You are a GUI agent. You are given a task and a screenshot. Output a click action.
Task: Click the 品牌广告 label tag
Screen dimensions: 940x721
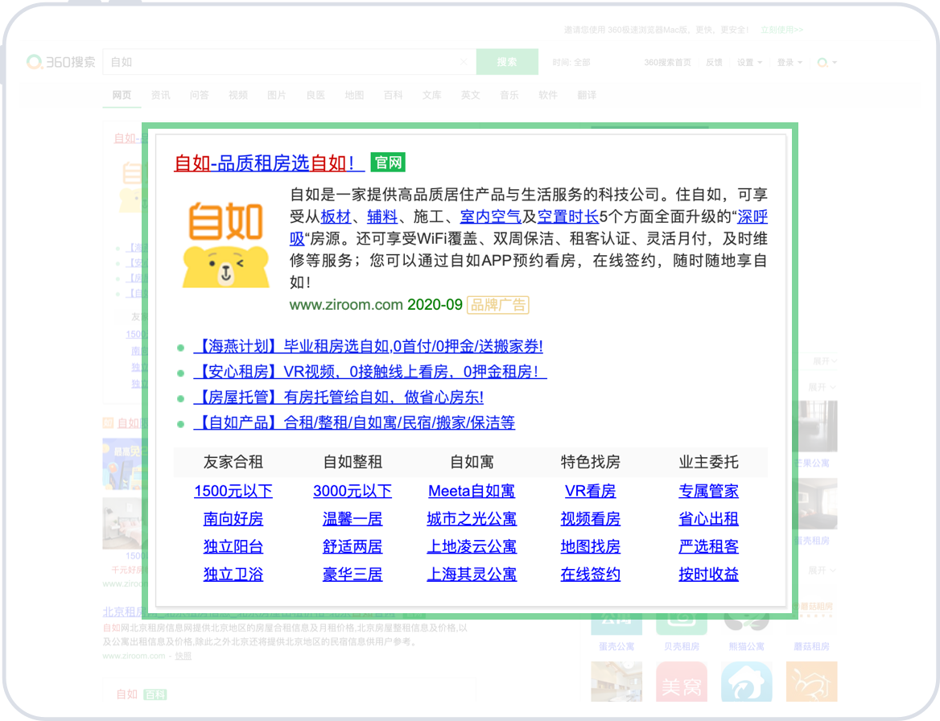[497, 305]
